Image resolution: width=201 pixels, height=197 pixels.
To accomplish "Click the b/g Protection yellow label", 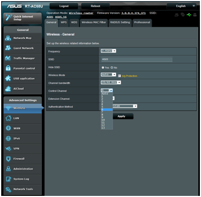I will click(129, 76).
